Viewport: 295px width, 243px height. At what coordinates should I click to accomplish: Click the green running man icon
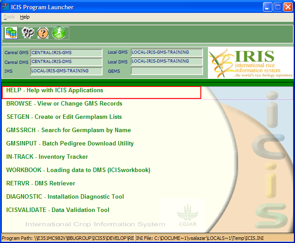point(59,33)
